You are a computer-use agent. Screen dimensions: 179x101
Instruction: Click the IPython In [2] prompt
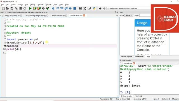point(126,92)
